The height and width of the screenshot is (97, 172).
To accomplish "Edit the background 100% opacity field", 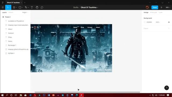I will 157,22.
